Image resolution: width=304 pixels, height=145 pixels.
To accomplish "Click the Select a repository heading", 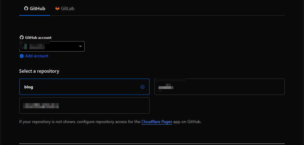I will point(39,71).
